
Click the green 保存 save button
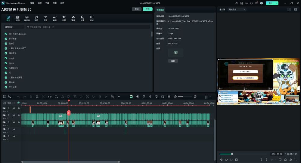click(147, 9)
